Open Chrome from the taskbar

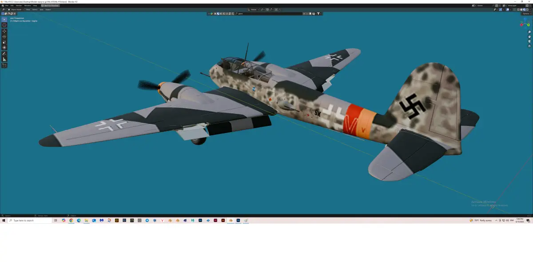[71, 220]
